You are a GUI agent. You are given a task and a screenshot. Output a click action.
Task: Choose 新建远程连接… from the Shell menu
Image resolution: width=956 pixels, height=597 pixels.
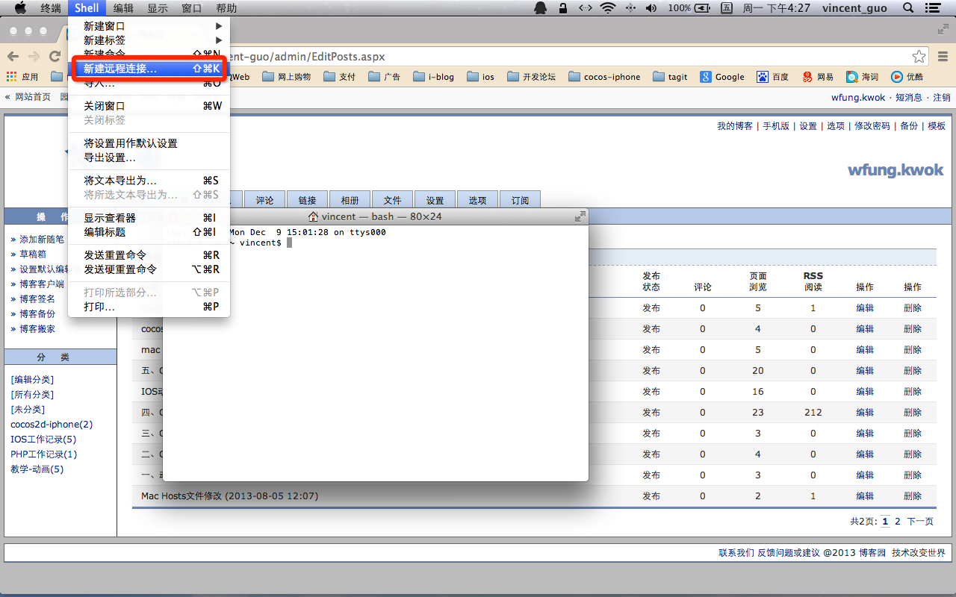149,68
